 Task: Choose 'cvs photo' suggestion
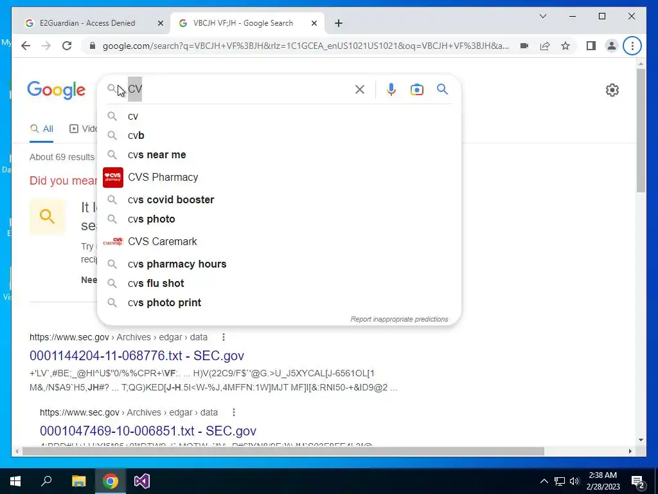click(279, 219)
